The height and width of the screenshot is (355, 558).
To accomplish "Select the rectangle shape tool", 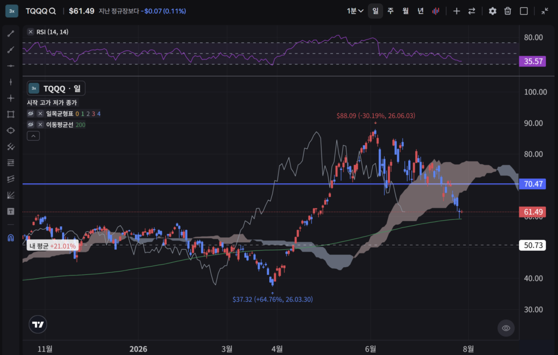I will (x=11, y=115).
